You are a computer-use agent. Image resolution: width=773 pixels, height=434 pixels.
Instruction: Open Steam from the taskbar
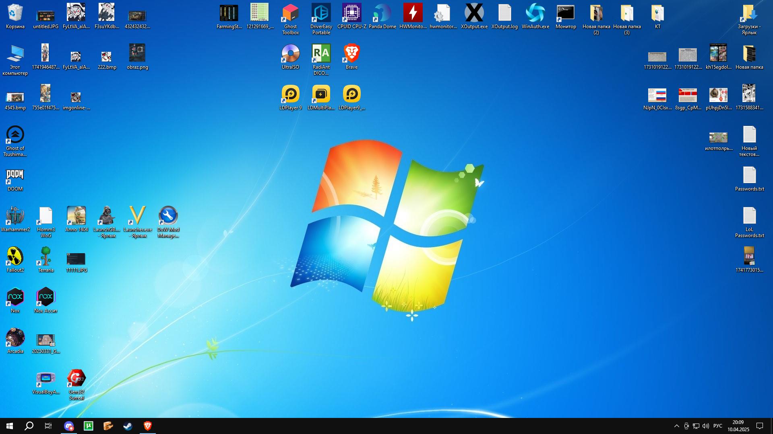click(128, 426)
